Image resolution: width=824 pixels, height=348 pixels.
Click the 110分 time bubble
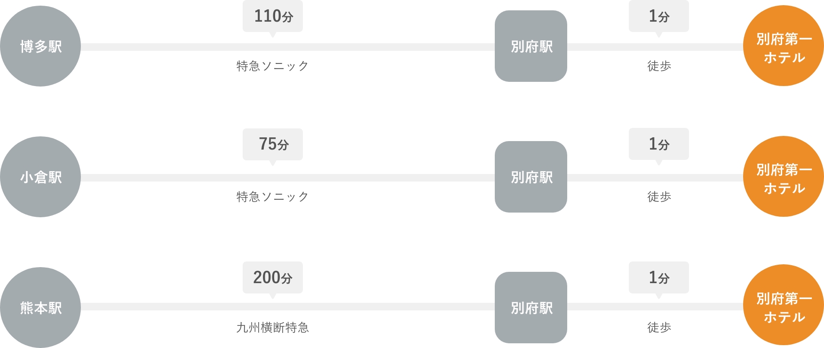pos(273,16)
